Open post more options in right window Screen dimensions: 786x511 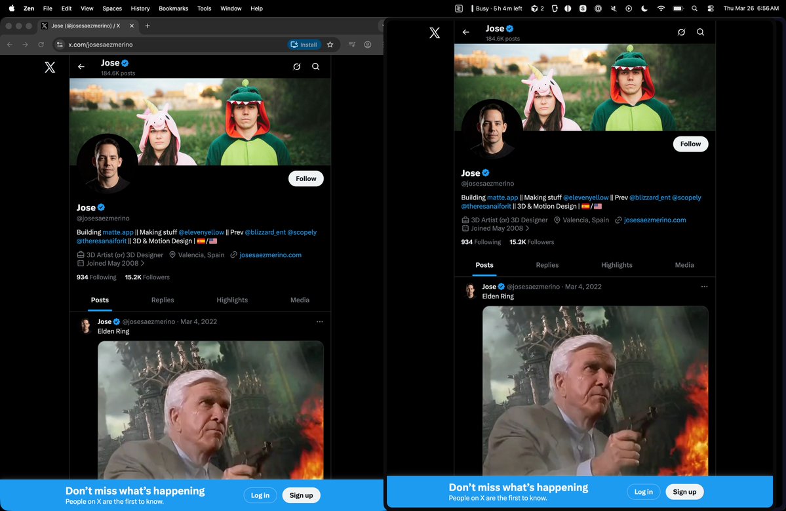[704, 287]
